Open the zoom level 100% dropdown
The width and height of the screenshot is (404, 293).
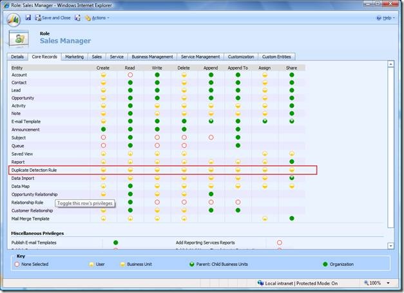click(380, 283)
